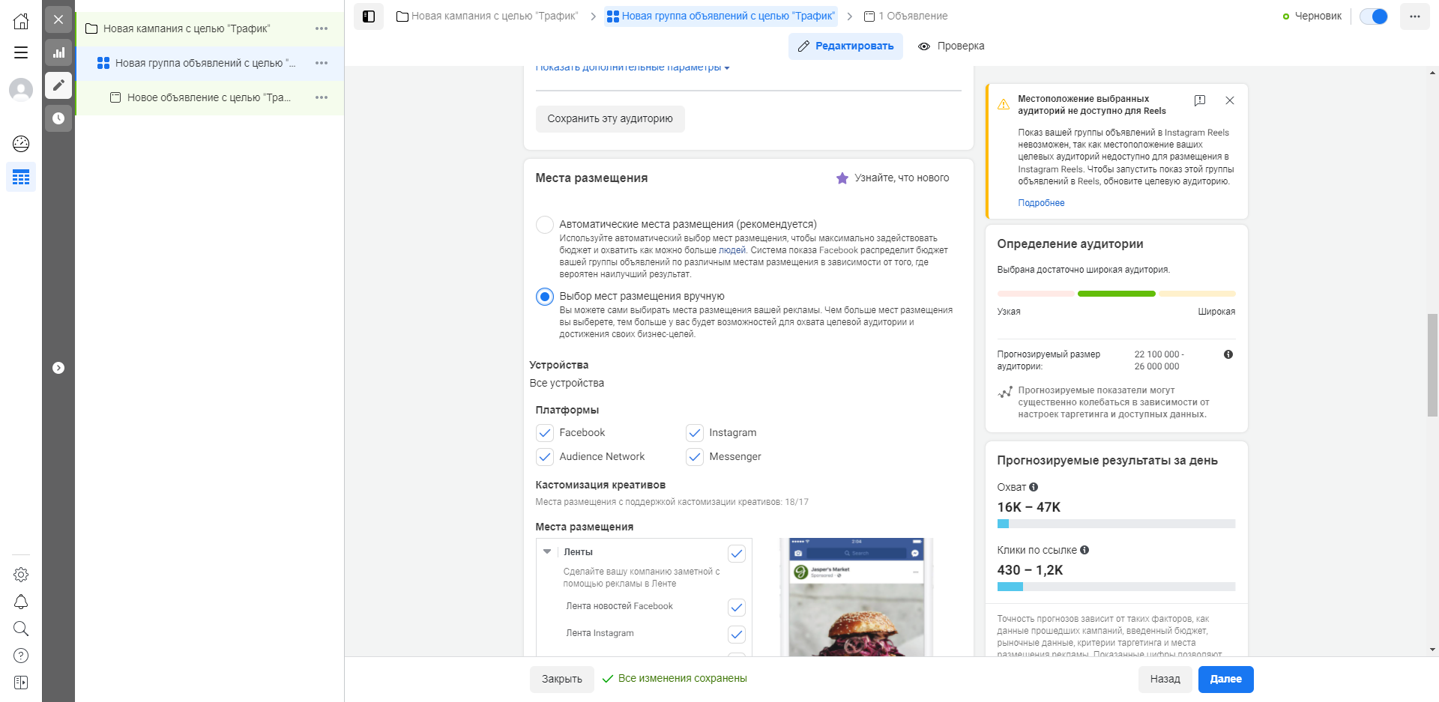Close the editing panel with X icon
The height and width of the screenshot is (702, 1439).
click(58, 19)
